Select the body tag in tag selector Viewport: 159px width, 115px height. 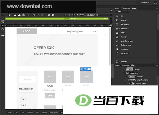(x=10, y=113)
